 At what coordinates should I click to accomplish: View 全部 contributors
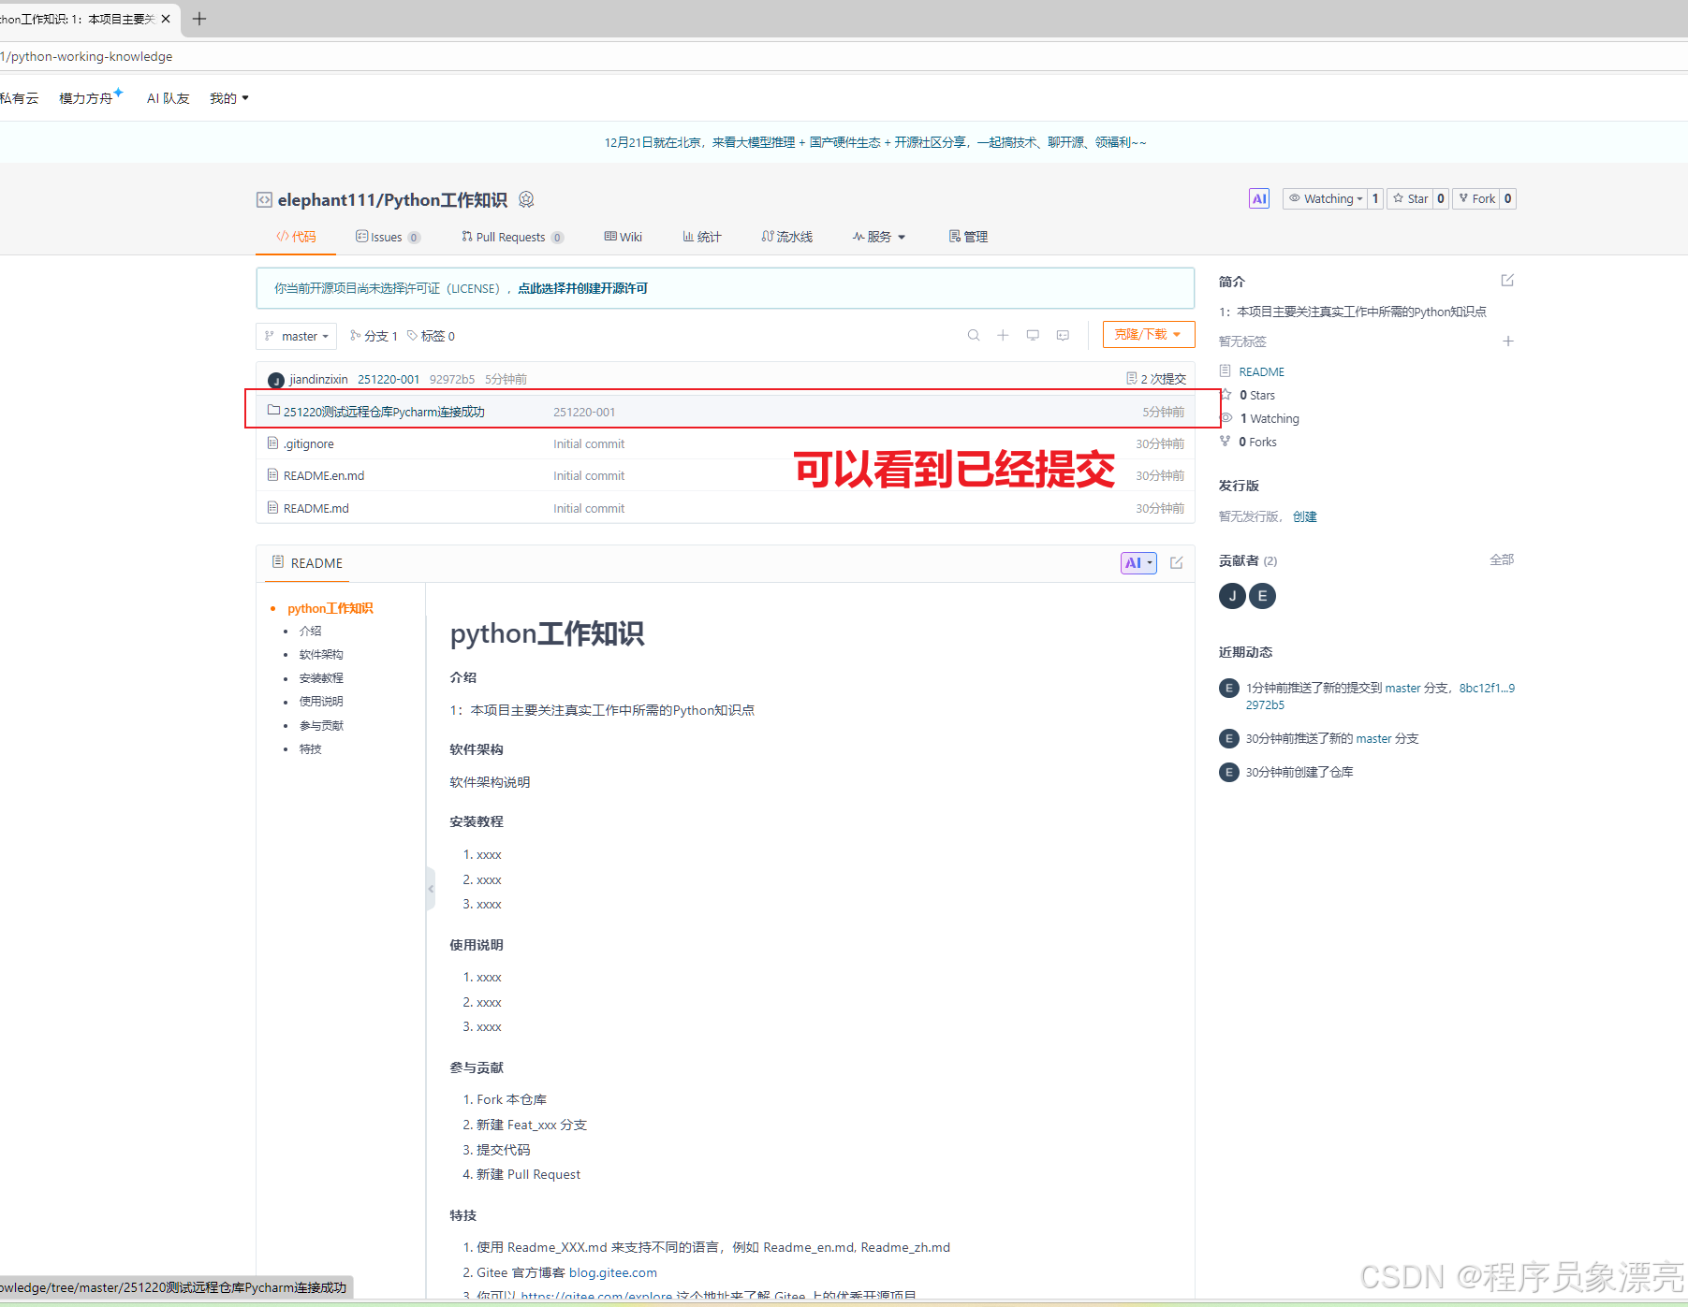pyautogui.click(x=1502, y=559)
